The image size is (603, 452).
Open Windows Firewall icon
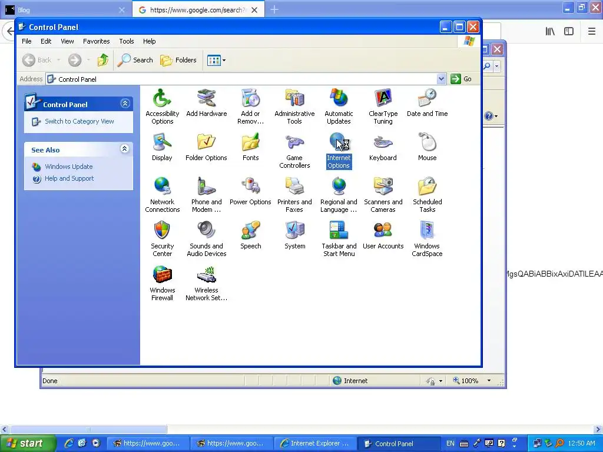coord(163,283)
